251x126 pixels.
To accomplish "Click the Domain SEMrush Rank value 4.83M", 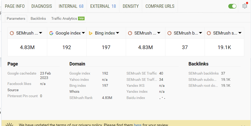I will click(x=107, y=98).
